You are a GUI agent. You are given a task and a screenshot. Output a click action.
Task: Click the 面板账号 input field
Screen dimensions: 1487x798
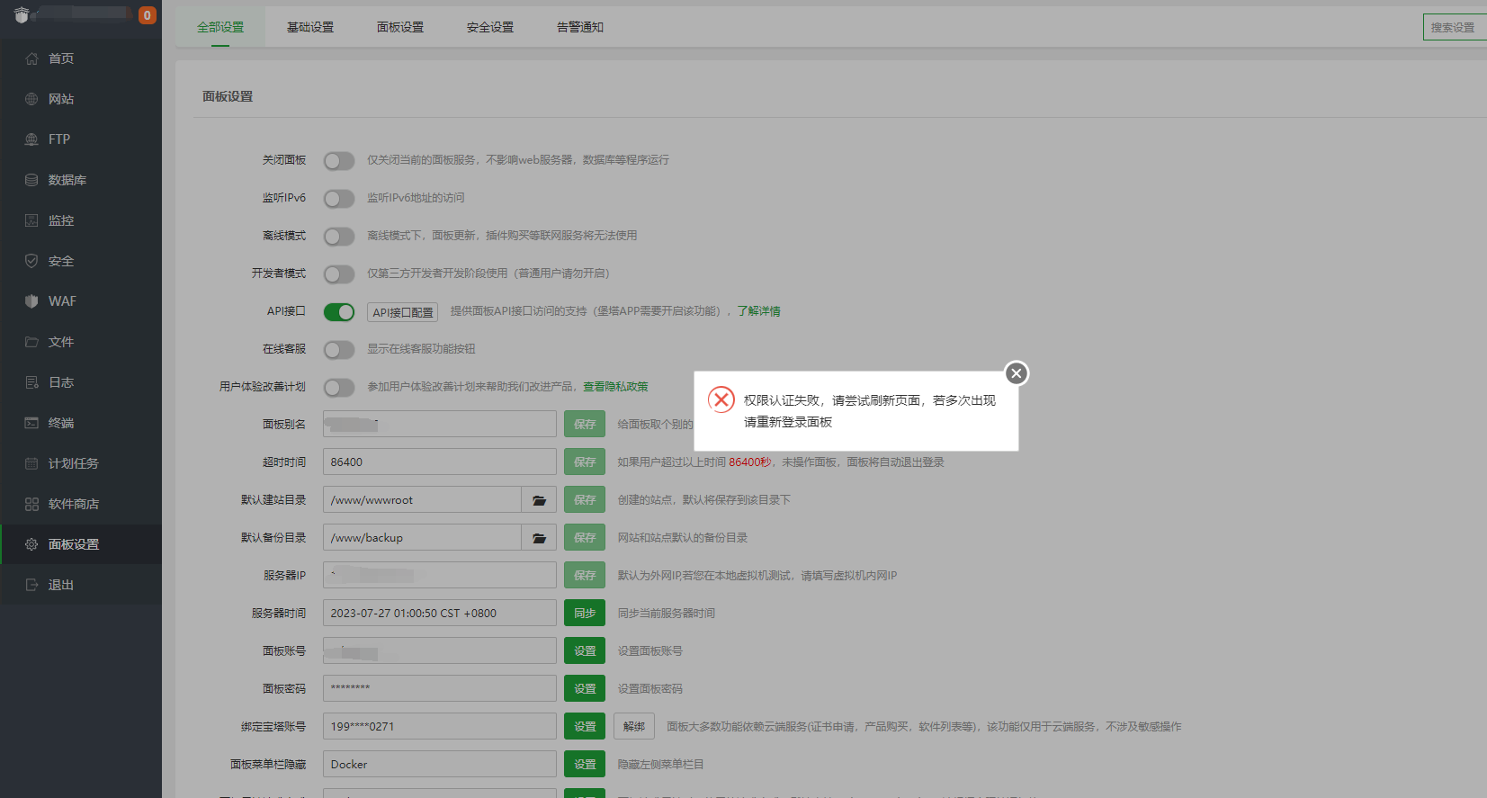click(440, 650)
